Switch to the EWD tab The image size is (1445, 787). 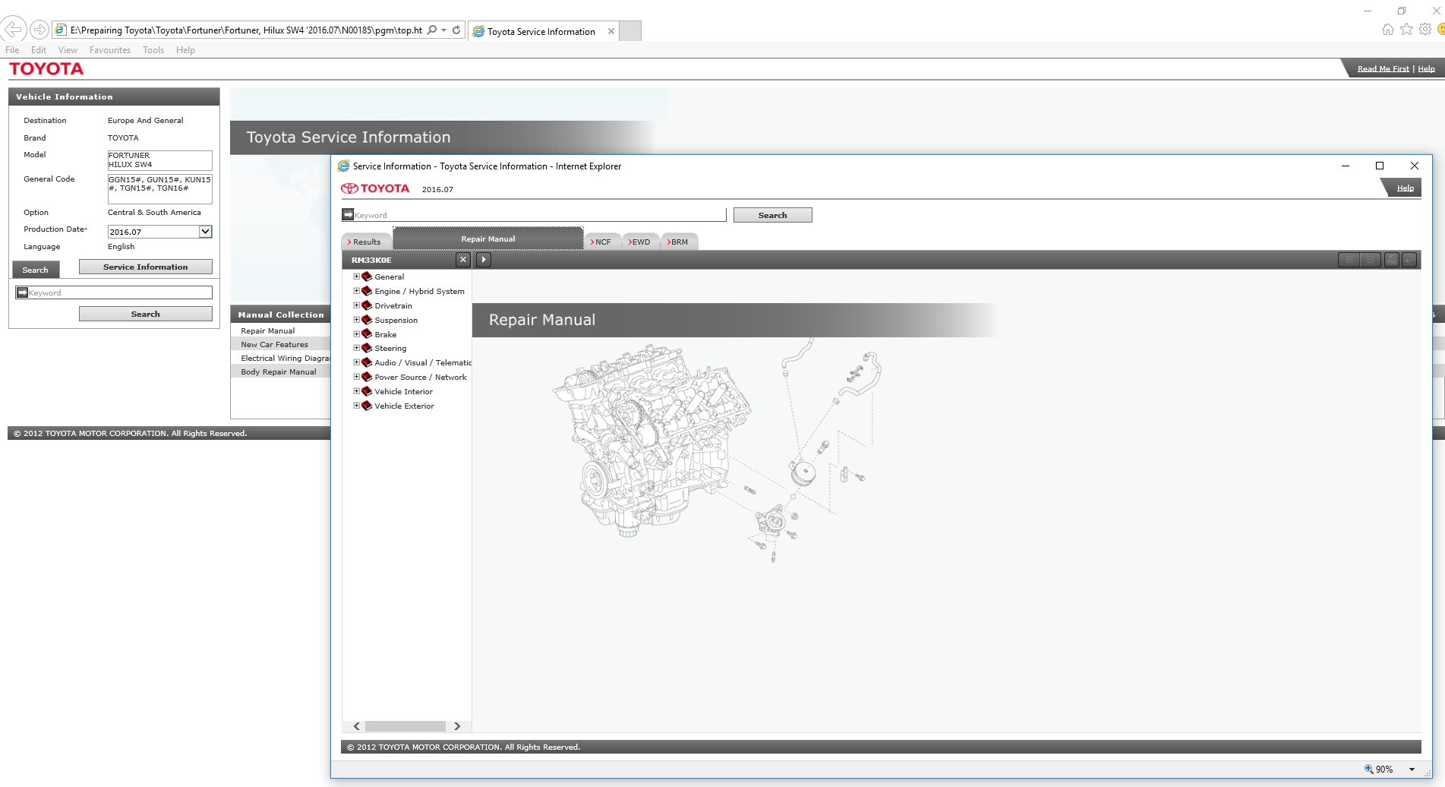[640, 242]
